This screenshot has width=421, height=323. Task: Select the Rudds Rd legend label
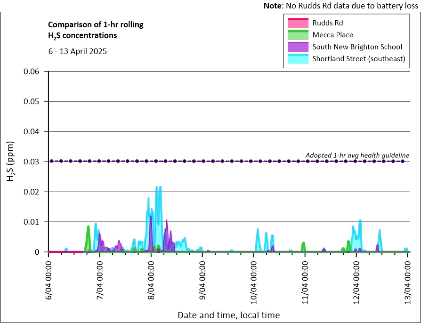pyautogui.click(x=327, y=23)
